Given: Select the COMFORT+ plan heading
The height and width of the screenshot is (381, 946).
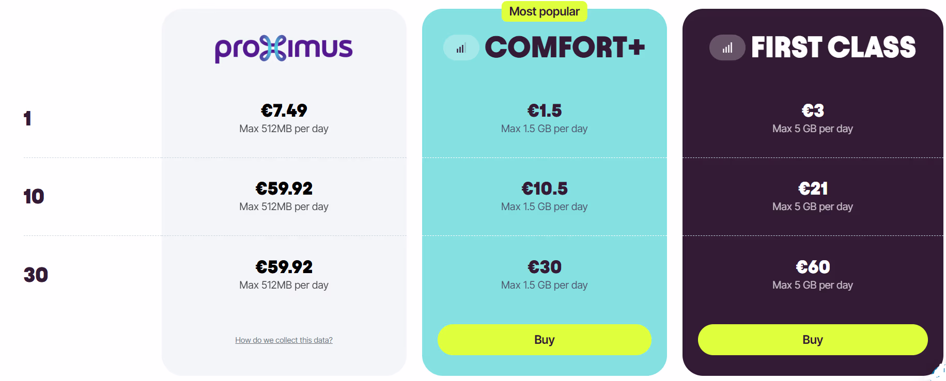Looking at the screenshot, I should click(x=565, y=47).
